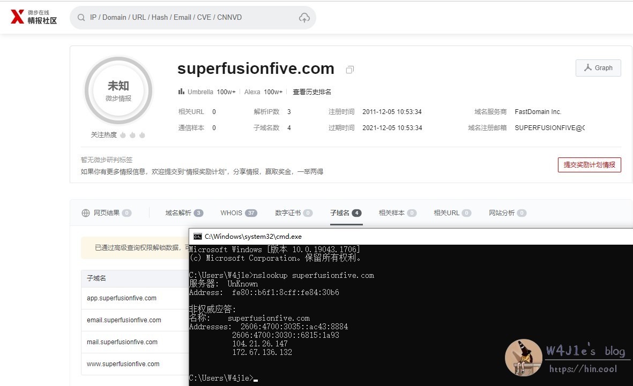This screenshot has width=633, height=386.
Task: Click 提交奖励计划情报 button
Action: [x=590, y=164]
